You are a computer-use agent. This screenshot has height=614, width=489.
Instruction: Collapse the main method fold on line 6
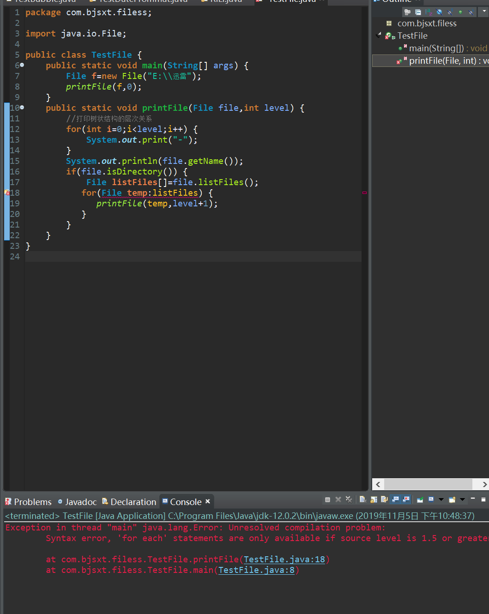point(22,66)
